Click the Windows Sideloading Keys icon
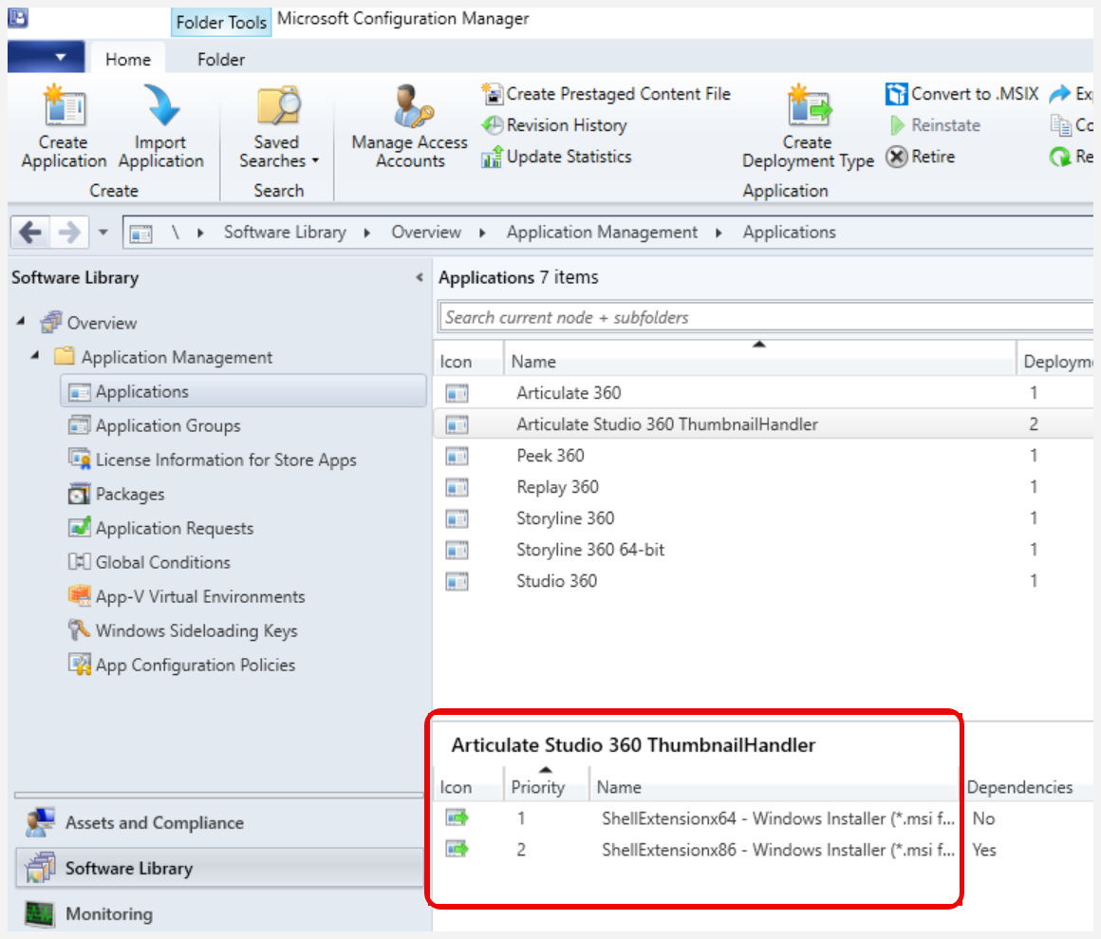 click(x=80, y=629)
